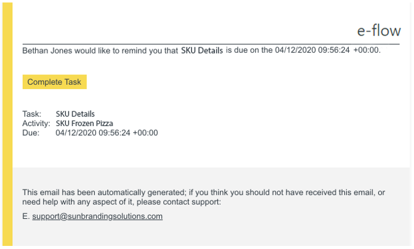
Task: Click the due date in the reminder sentence
Action: coord(312,50)
